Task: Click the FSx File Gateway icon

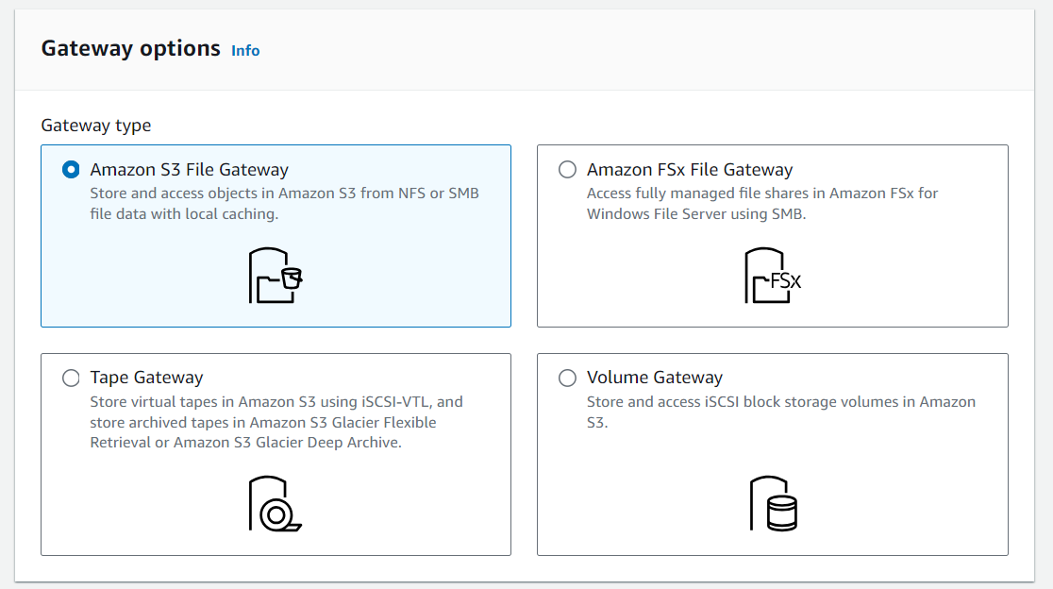Action: point(772,276)
